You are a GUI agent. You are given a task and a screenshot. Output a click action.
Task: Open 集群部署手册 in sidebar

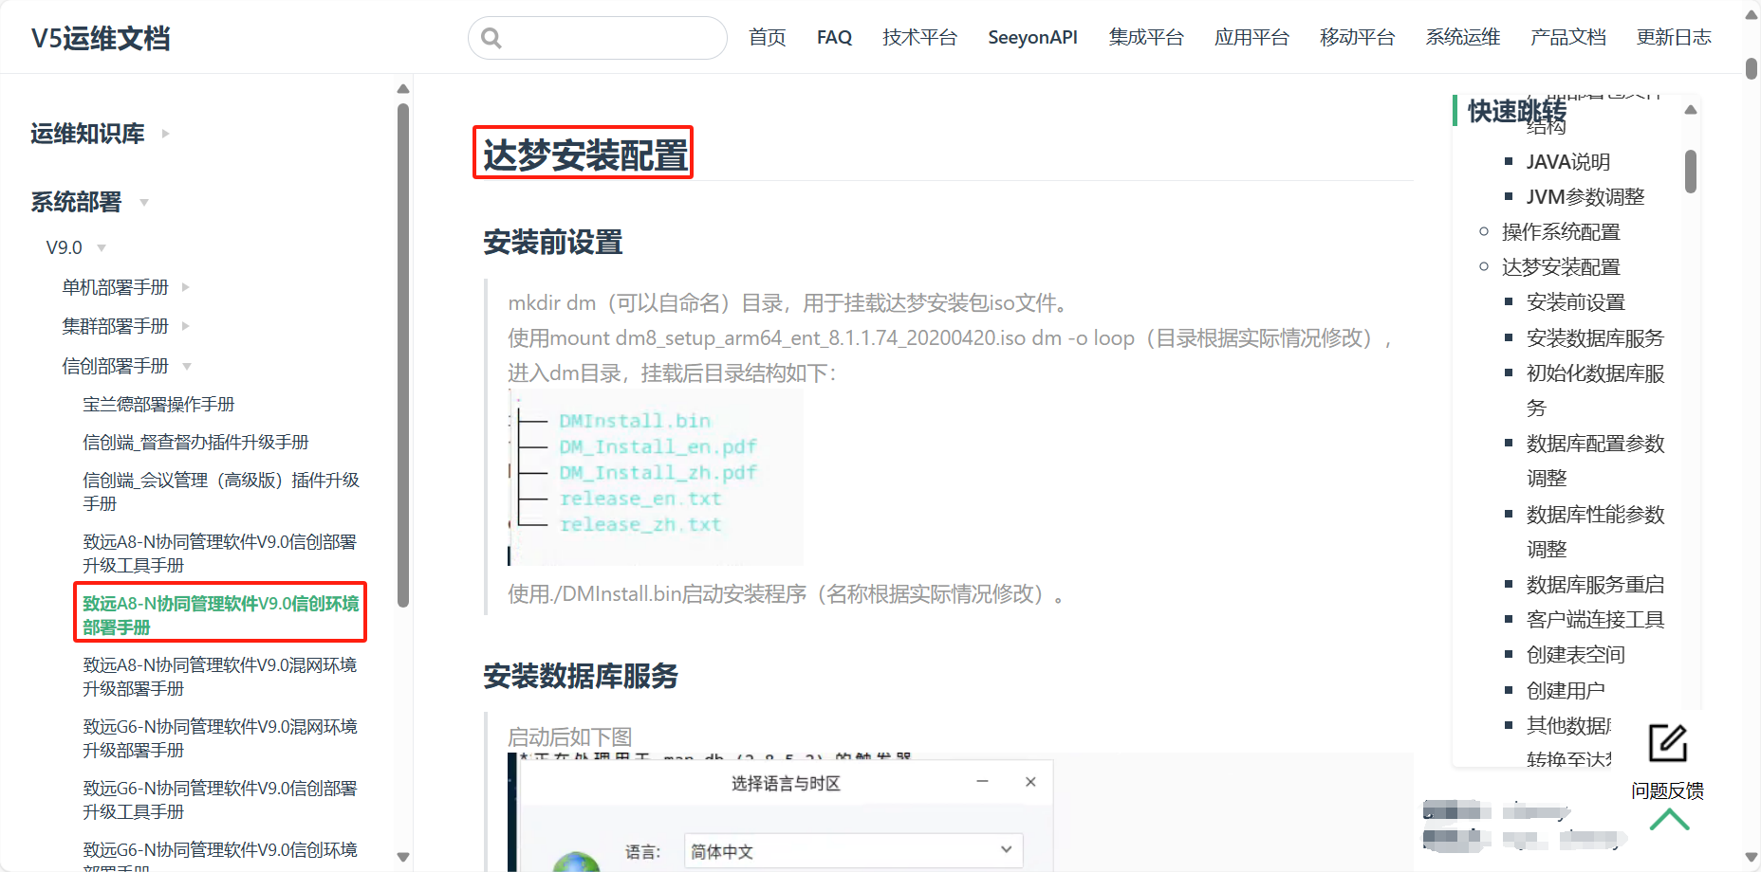(115, 326)
